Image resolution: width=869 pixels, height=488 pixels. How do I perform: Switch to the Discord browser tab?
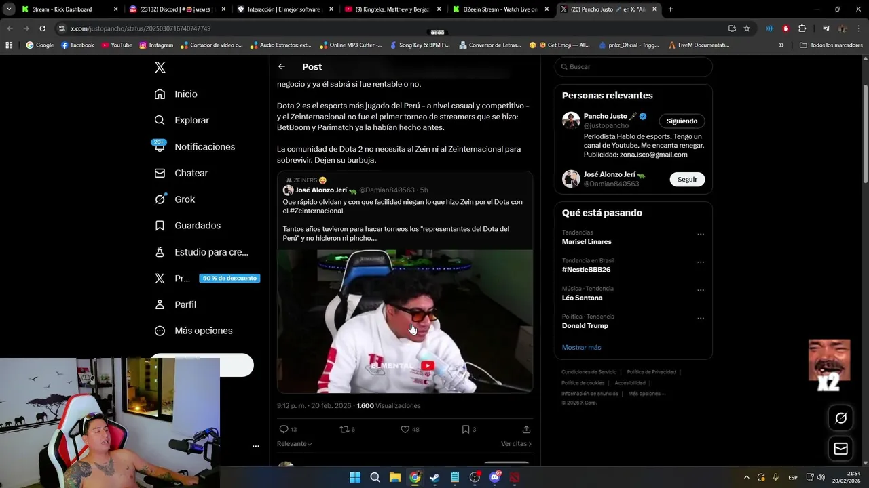[x=177, y=9]
